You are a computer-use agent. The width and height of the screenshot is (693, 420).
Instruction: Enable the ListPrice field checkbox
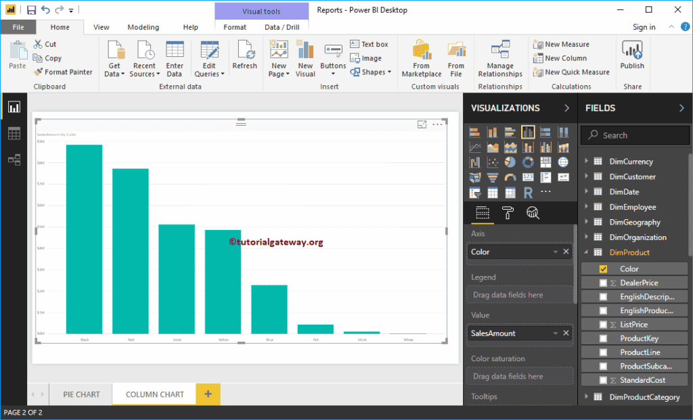click(603, 325)
